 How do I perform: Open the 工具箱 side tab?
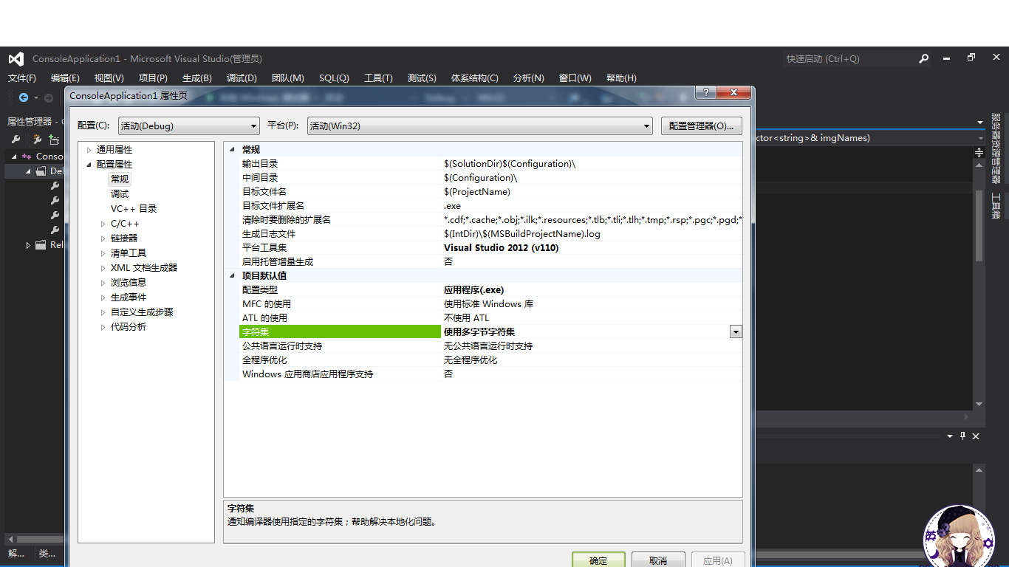(x=996, y=206)
